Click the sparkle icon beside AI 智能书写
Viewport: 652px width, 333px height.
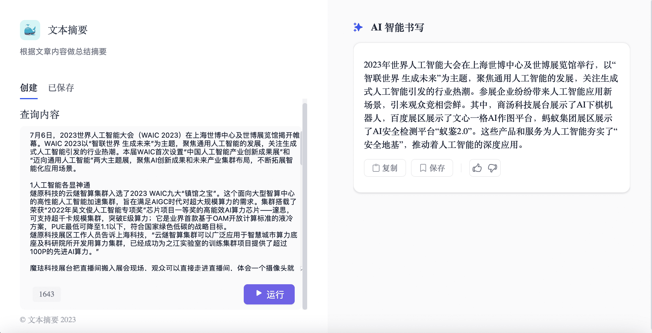(358, 27)
